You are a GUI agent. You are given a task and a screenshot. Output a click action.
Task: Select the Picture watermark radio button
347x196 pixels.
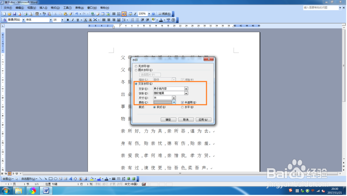(136, 70)
